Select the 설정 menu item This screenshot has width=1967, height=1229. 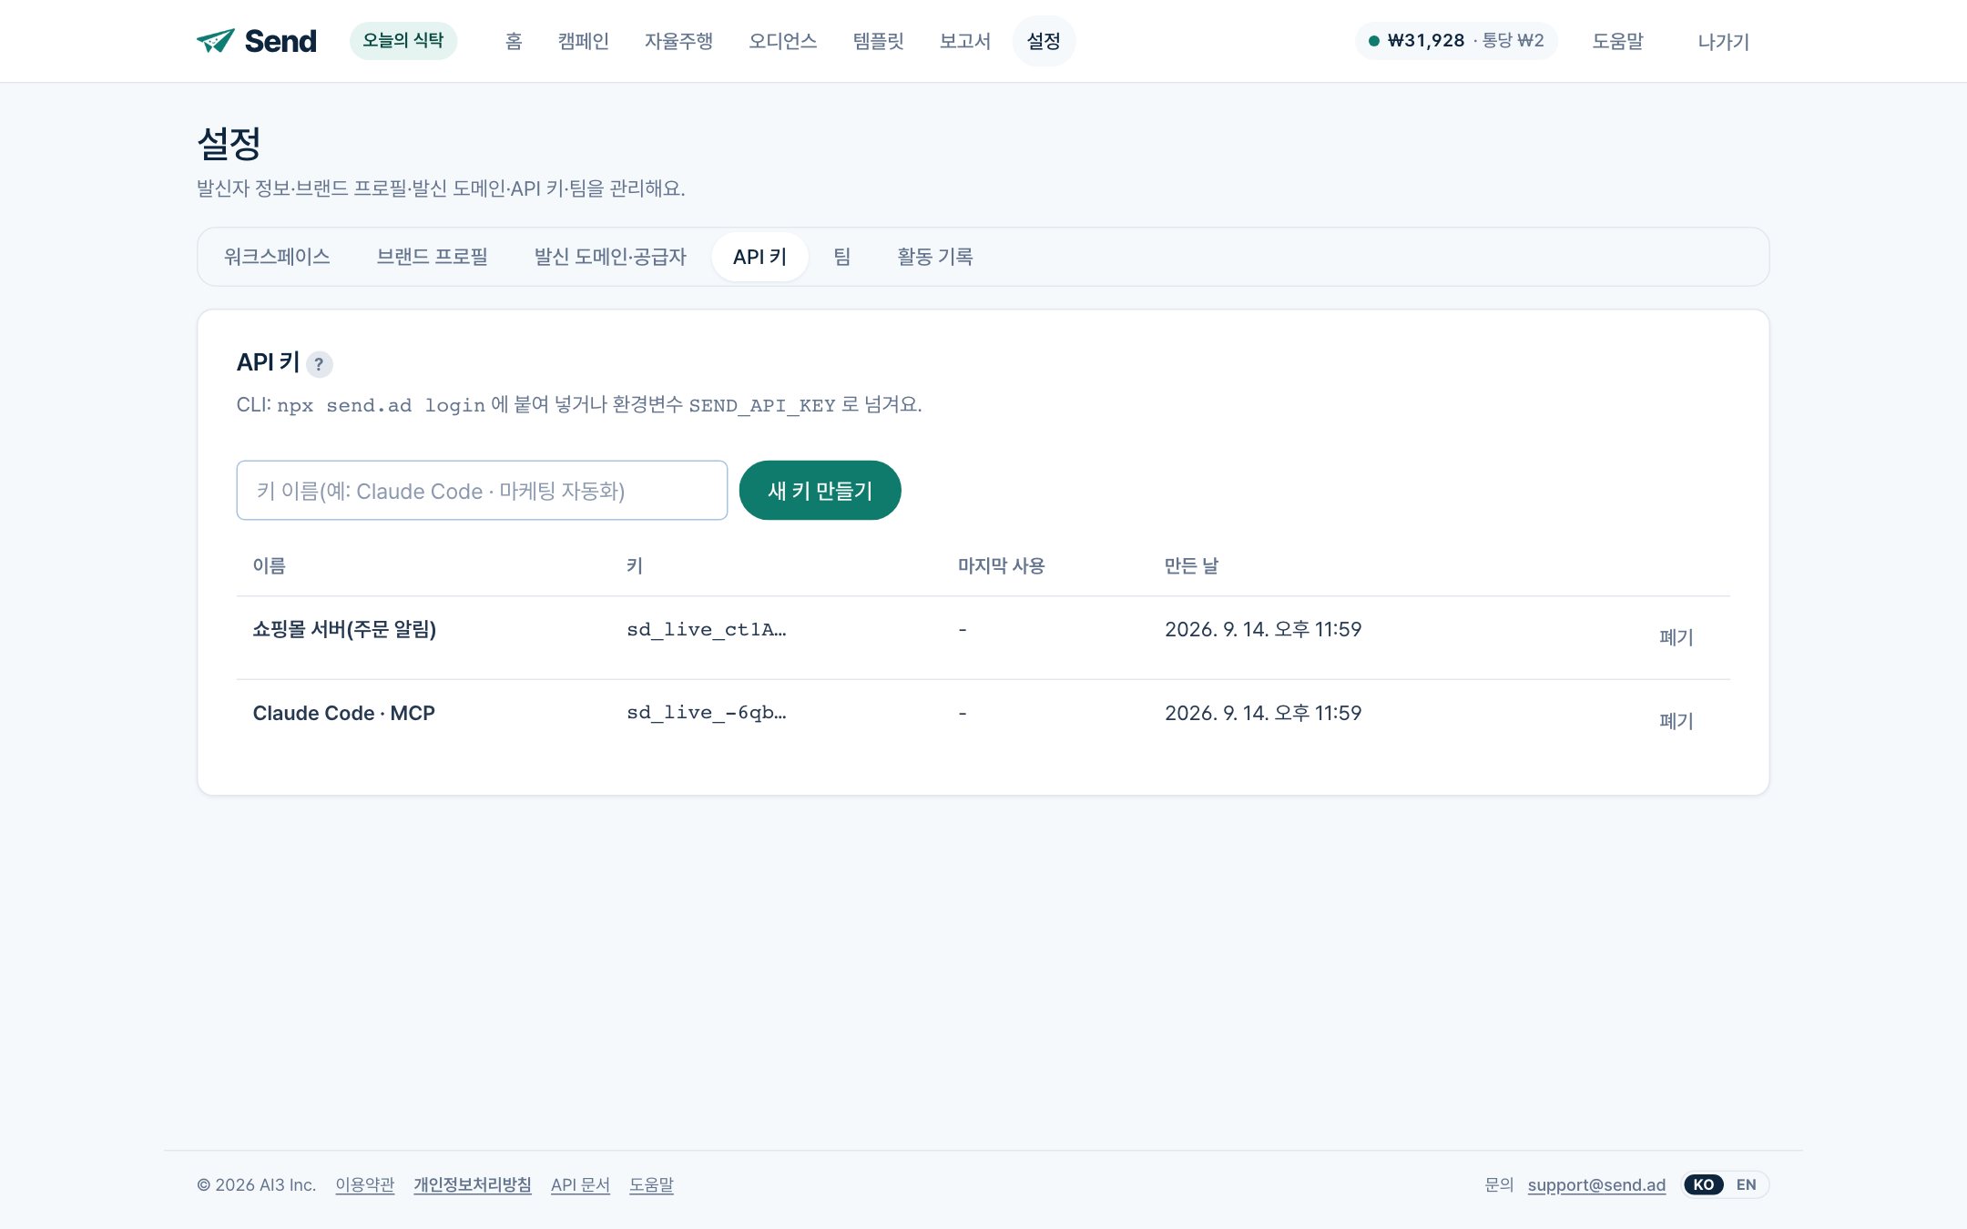pyautogui.click(x=1044, y=41)
